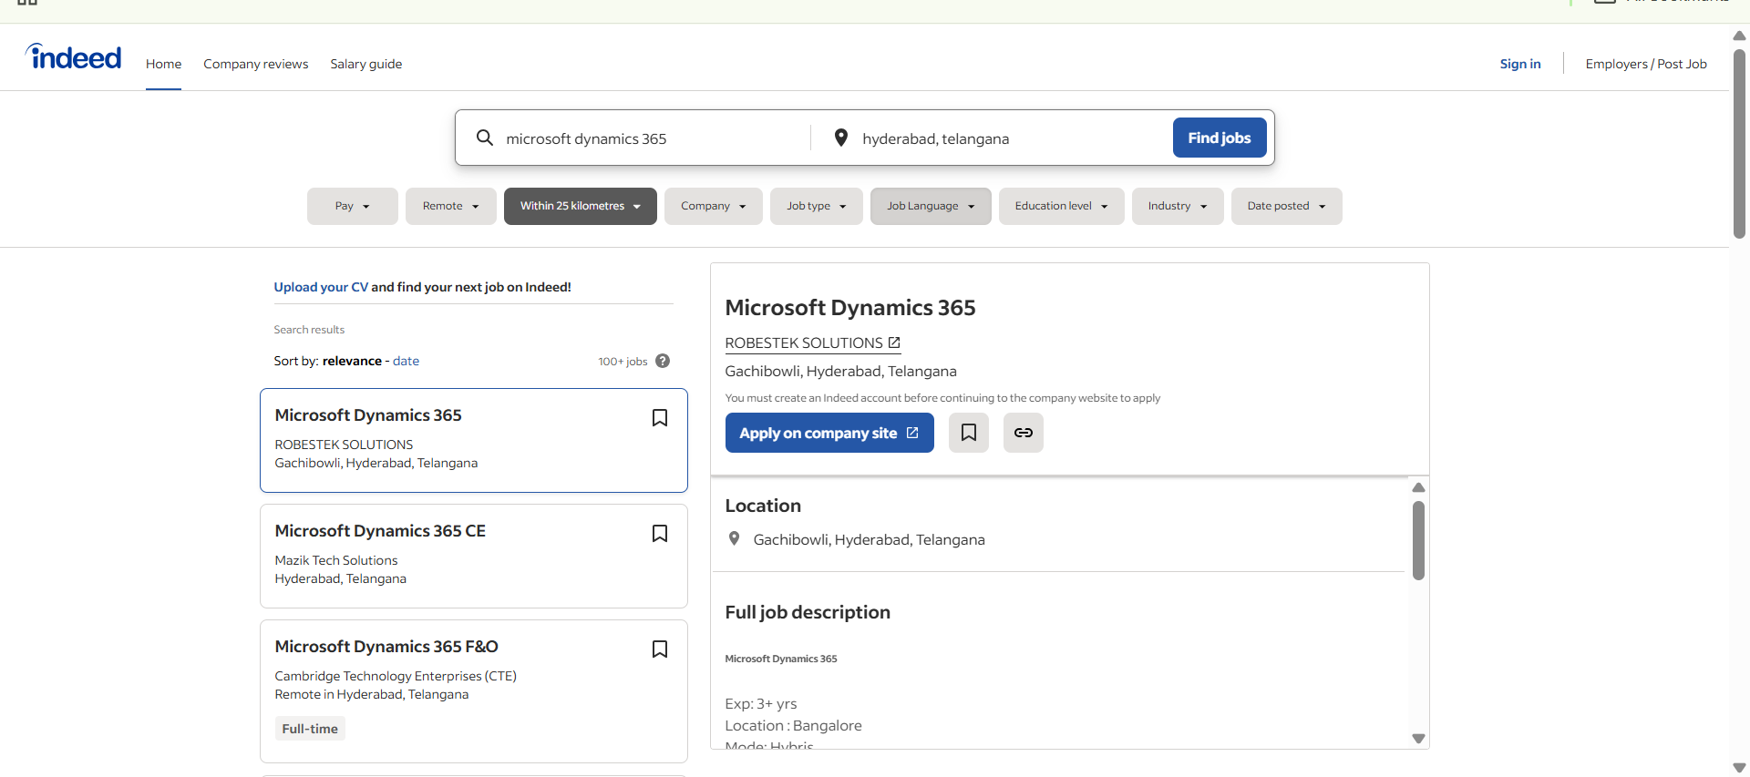
Task: Click the Find jobs button
Action: coord(1220,138)
